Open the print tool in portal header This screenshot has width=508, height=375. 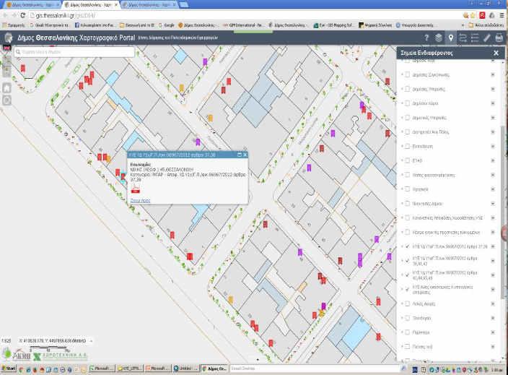point(499,38)
